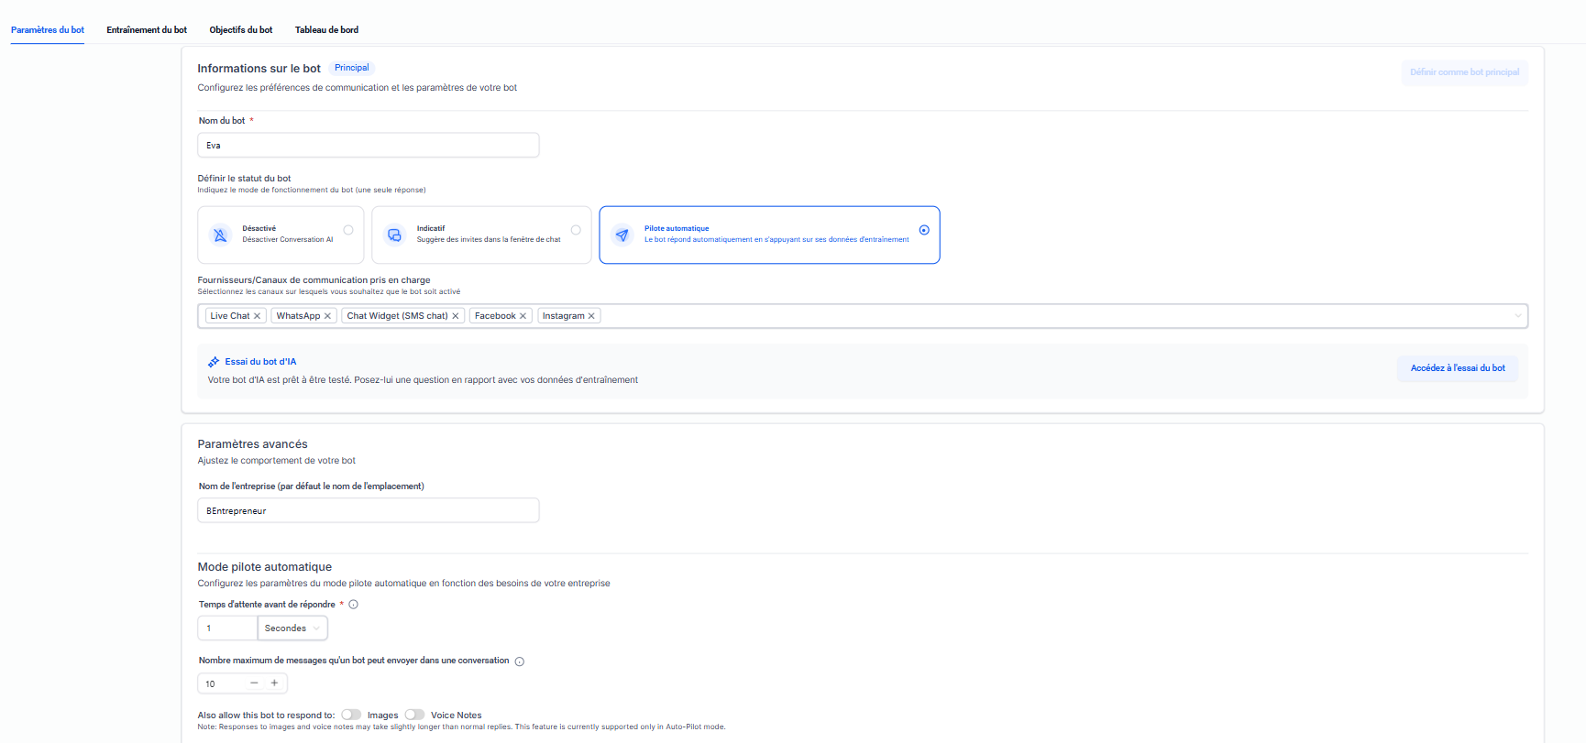
Task: Remove the WhatsApp channel tag
Action: [x=327, y=316]
